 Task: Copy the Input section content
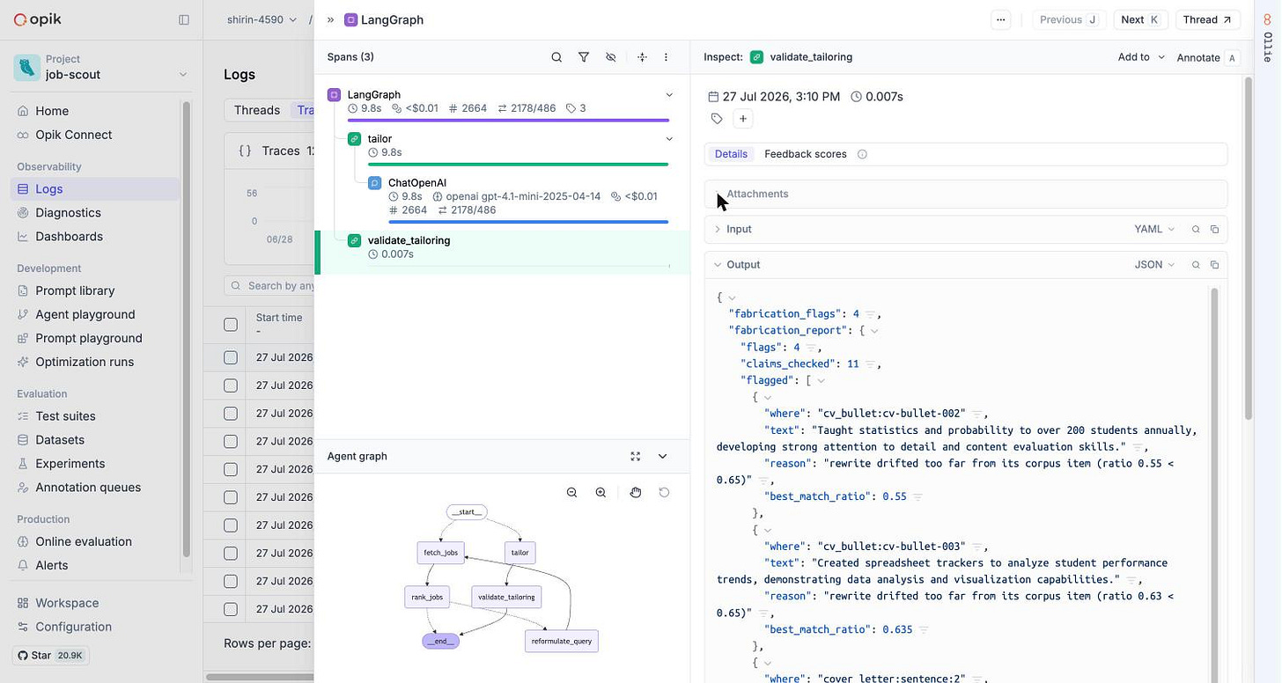[1214, 229]
